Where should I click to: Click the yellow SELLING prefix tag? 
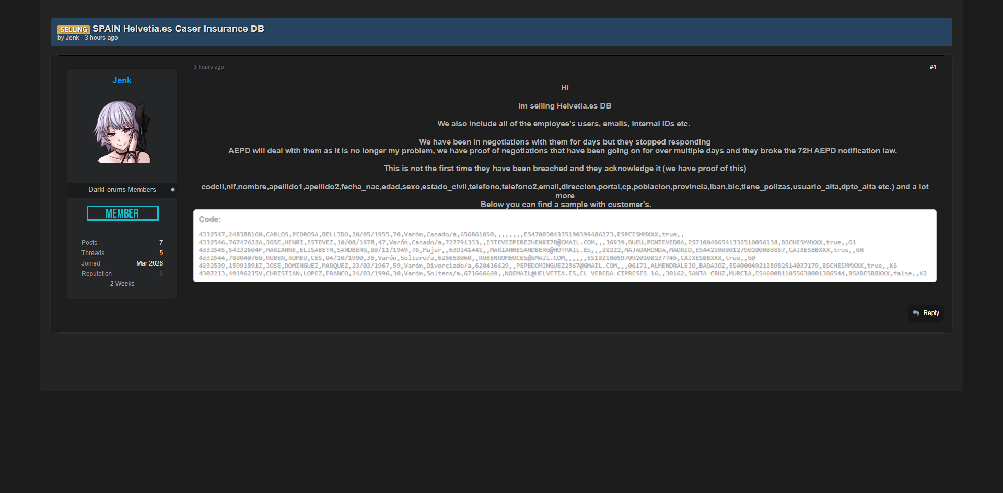74,30
